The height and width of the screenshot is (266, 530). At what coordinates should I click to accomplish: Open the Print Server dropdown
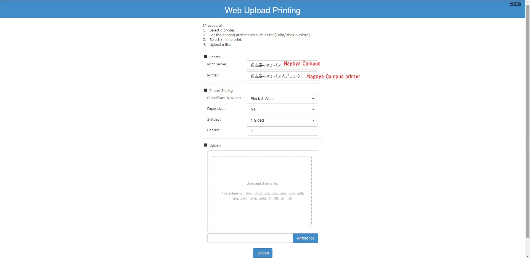(282, 65)
